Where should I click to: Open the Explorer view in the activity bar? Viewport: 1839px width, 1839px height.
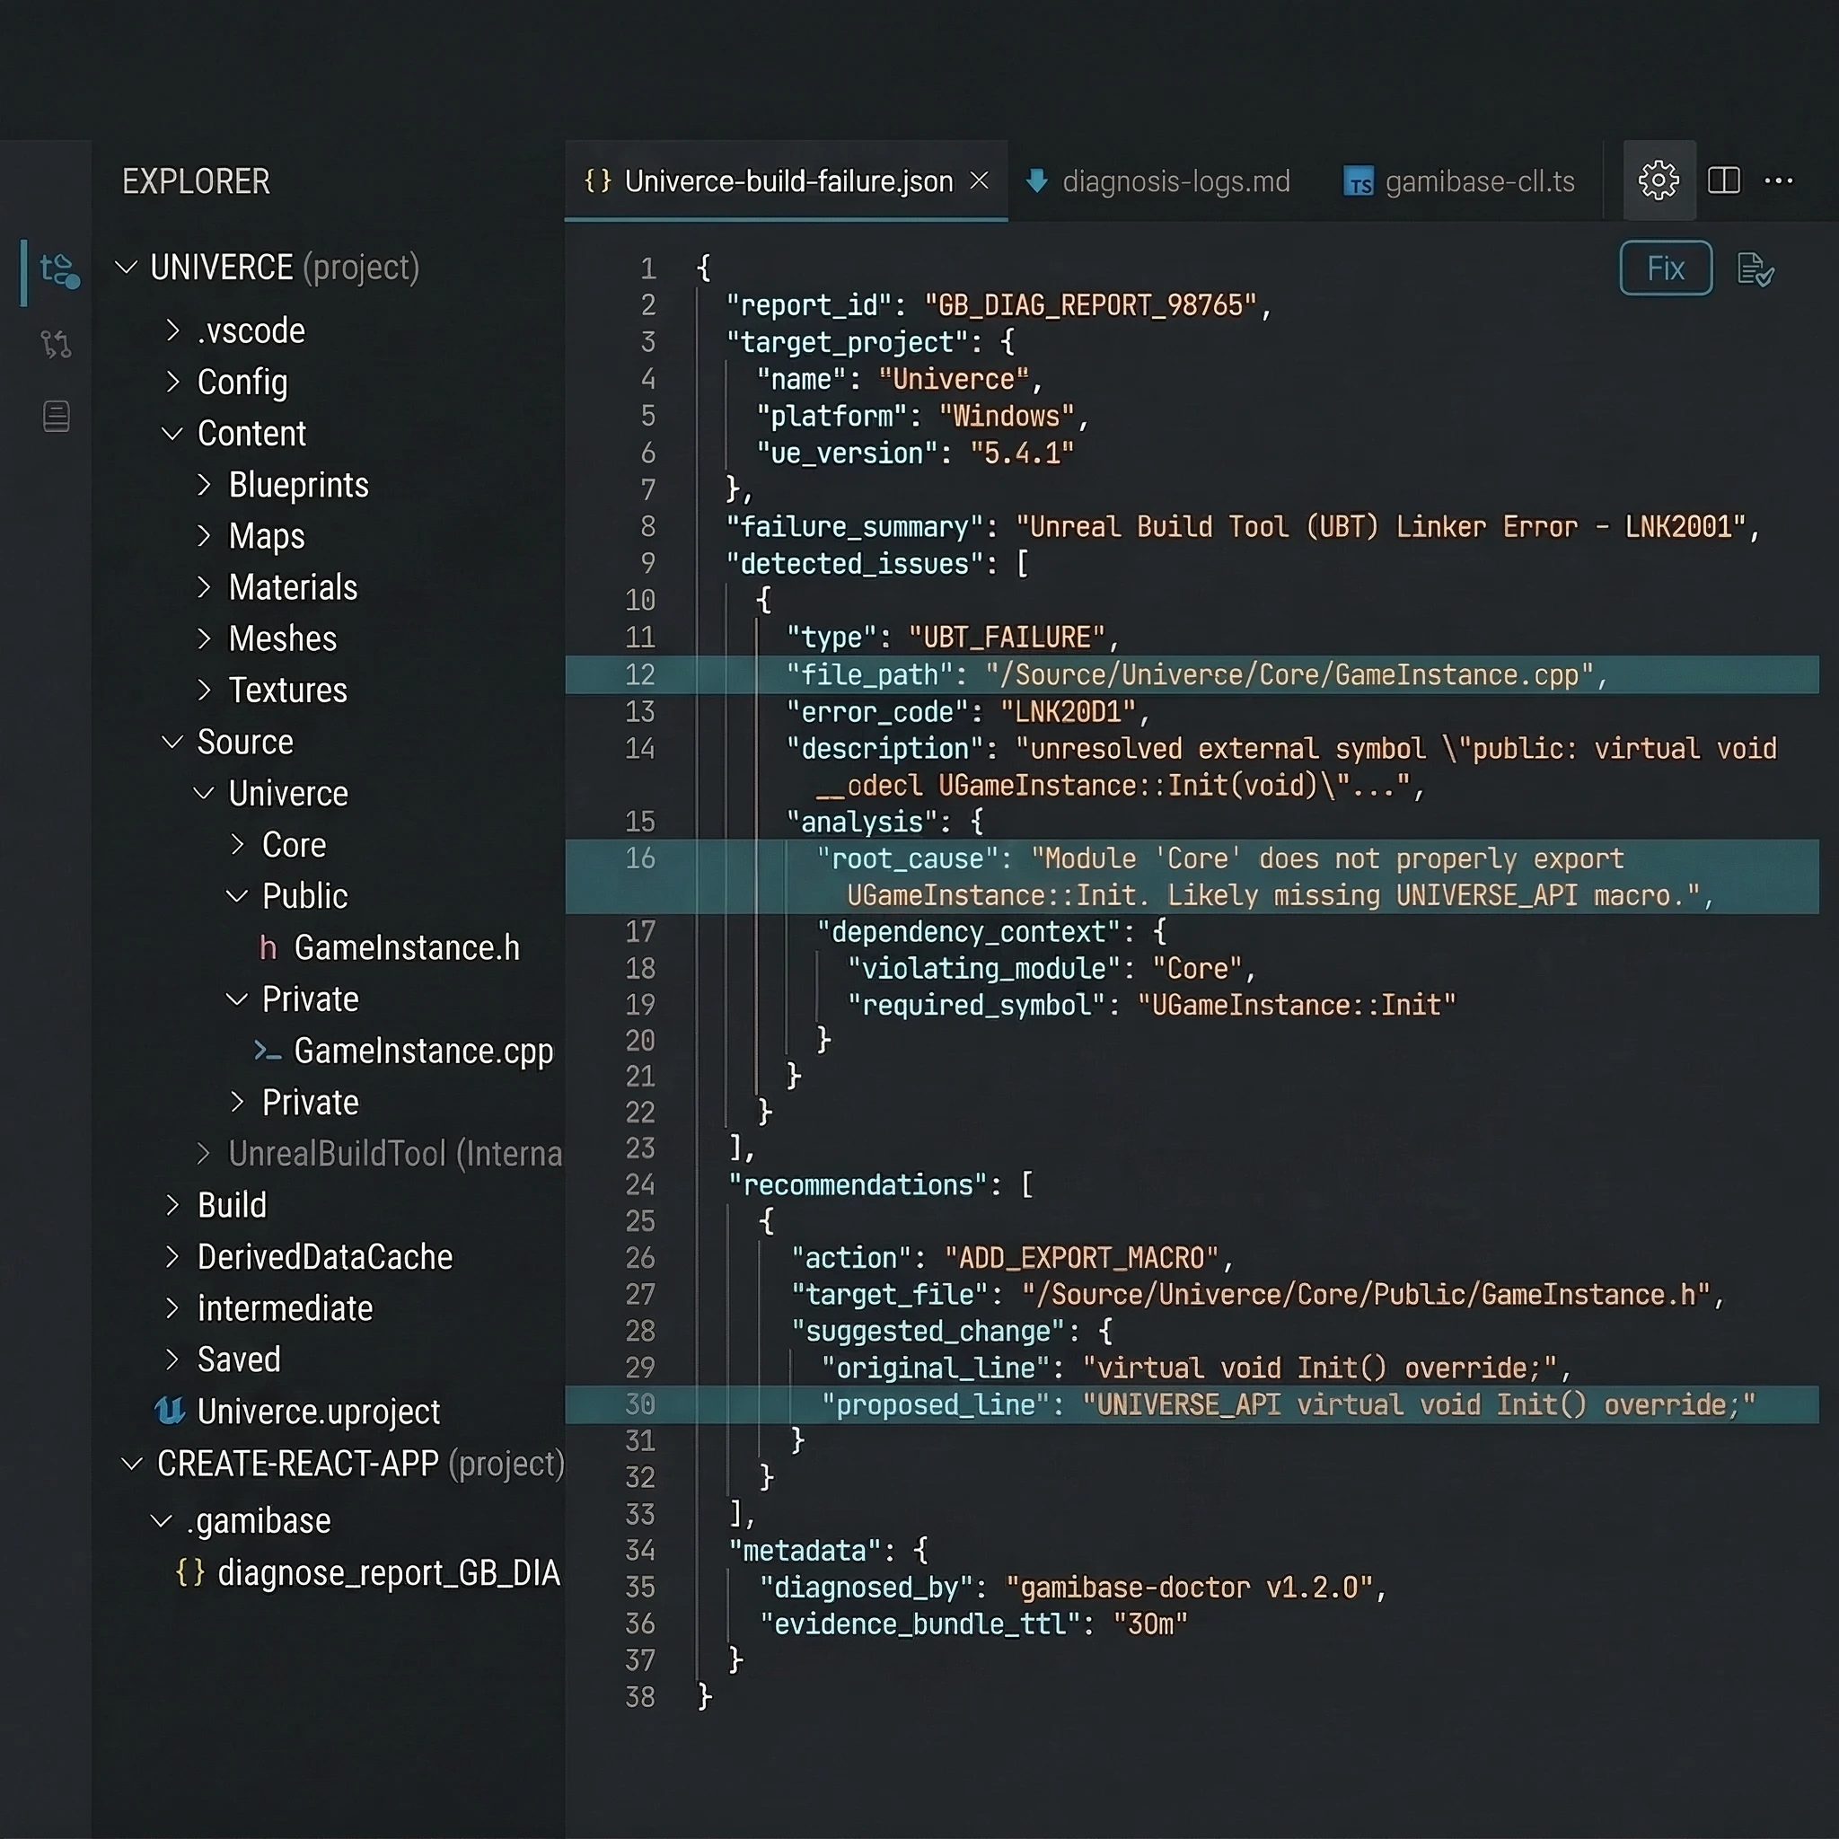(57, 269)
